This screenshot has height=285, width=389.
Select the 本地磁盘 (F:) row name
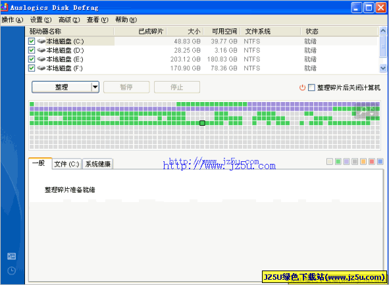(x=65, y=68)
